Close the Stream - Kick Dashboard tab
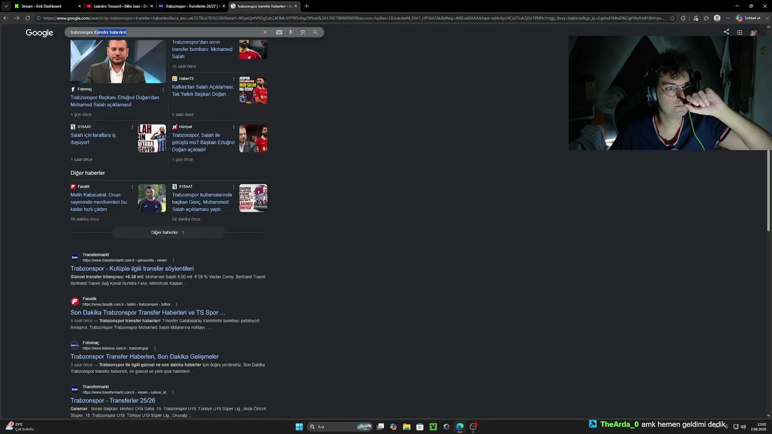The image size is (772, 434). [79, 6]
